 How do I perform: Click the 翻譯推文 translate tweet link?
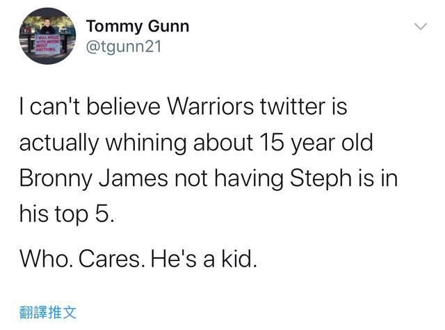(x=48, y=311)
